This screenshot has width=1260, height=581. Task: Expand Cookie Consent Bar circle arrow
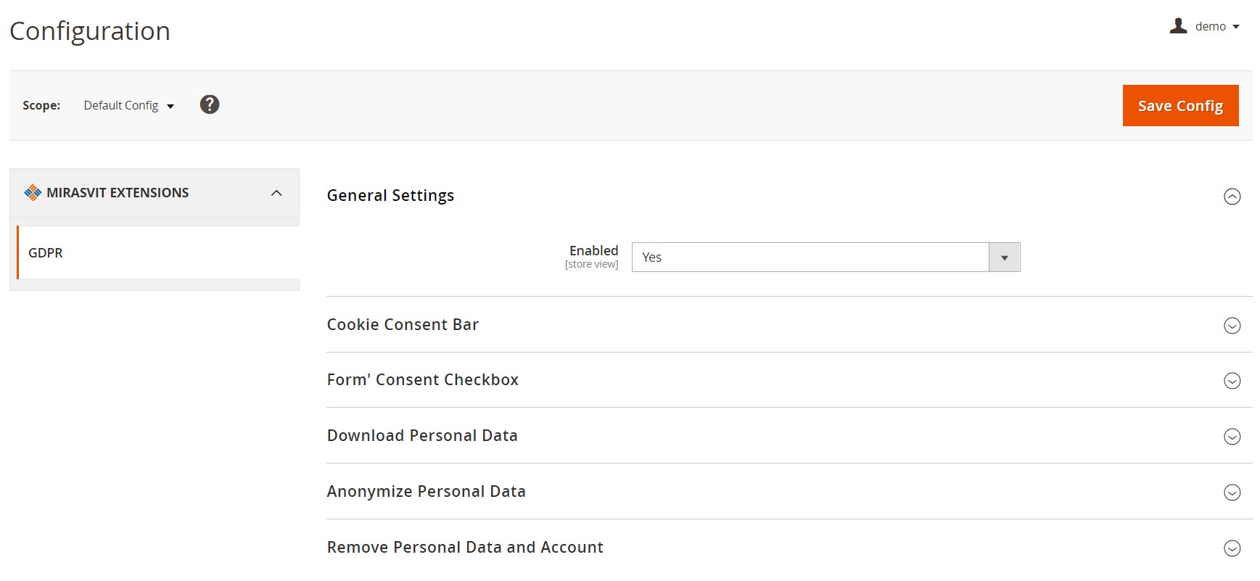[x=1232, y=326]
